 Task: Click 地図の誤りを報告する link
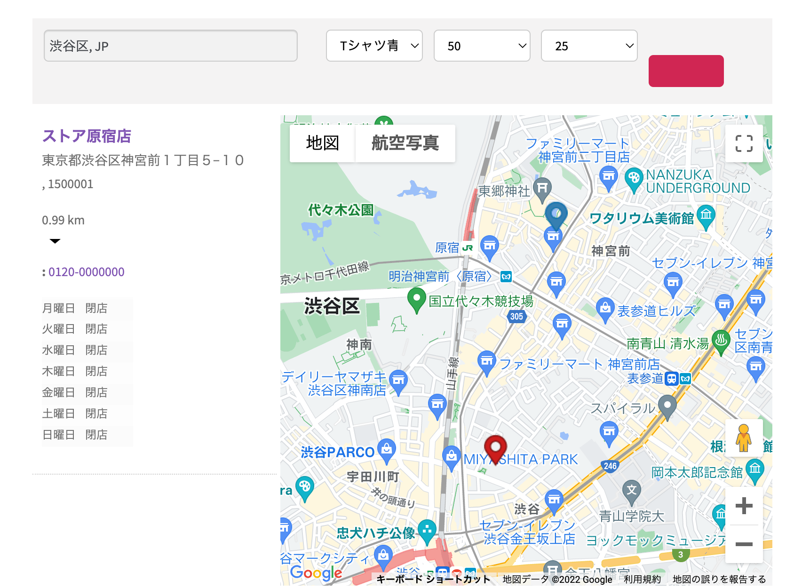[x=719, y=579]
